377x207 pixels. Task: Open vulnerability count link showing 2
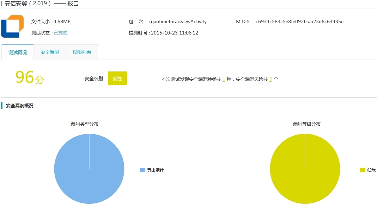click(270, 79)
